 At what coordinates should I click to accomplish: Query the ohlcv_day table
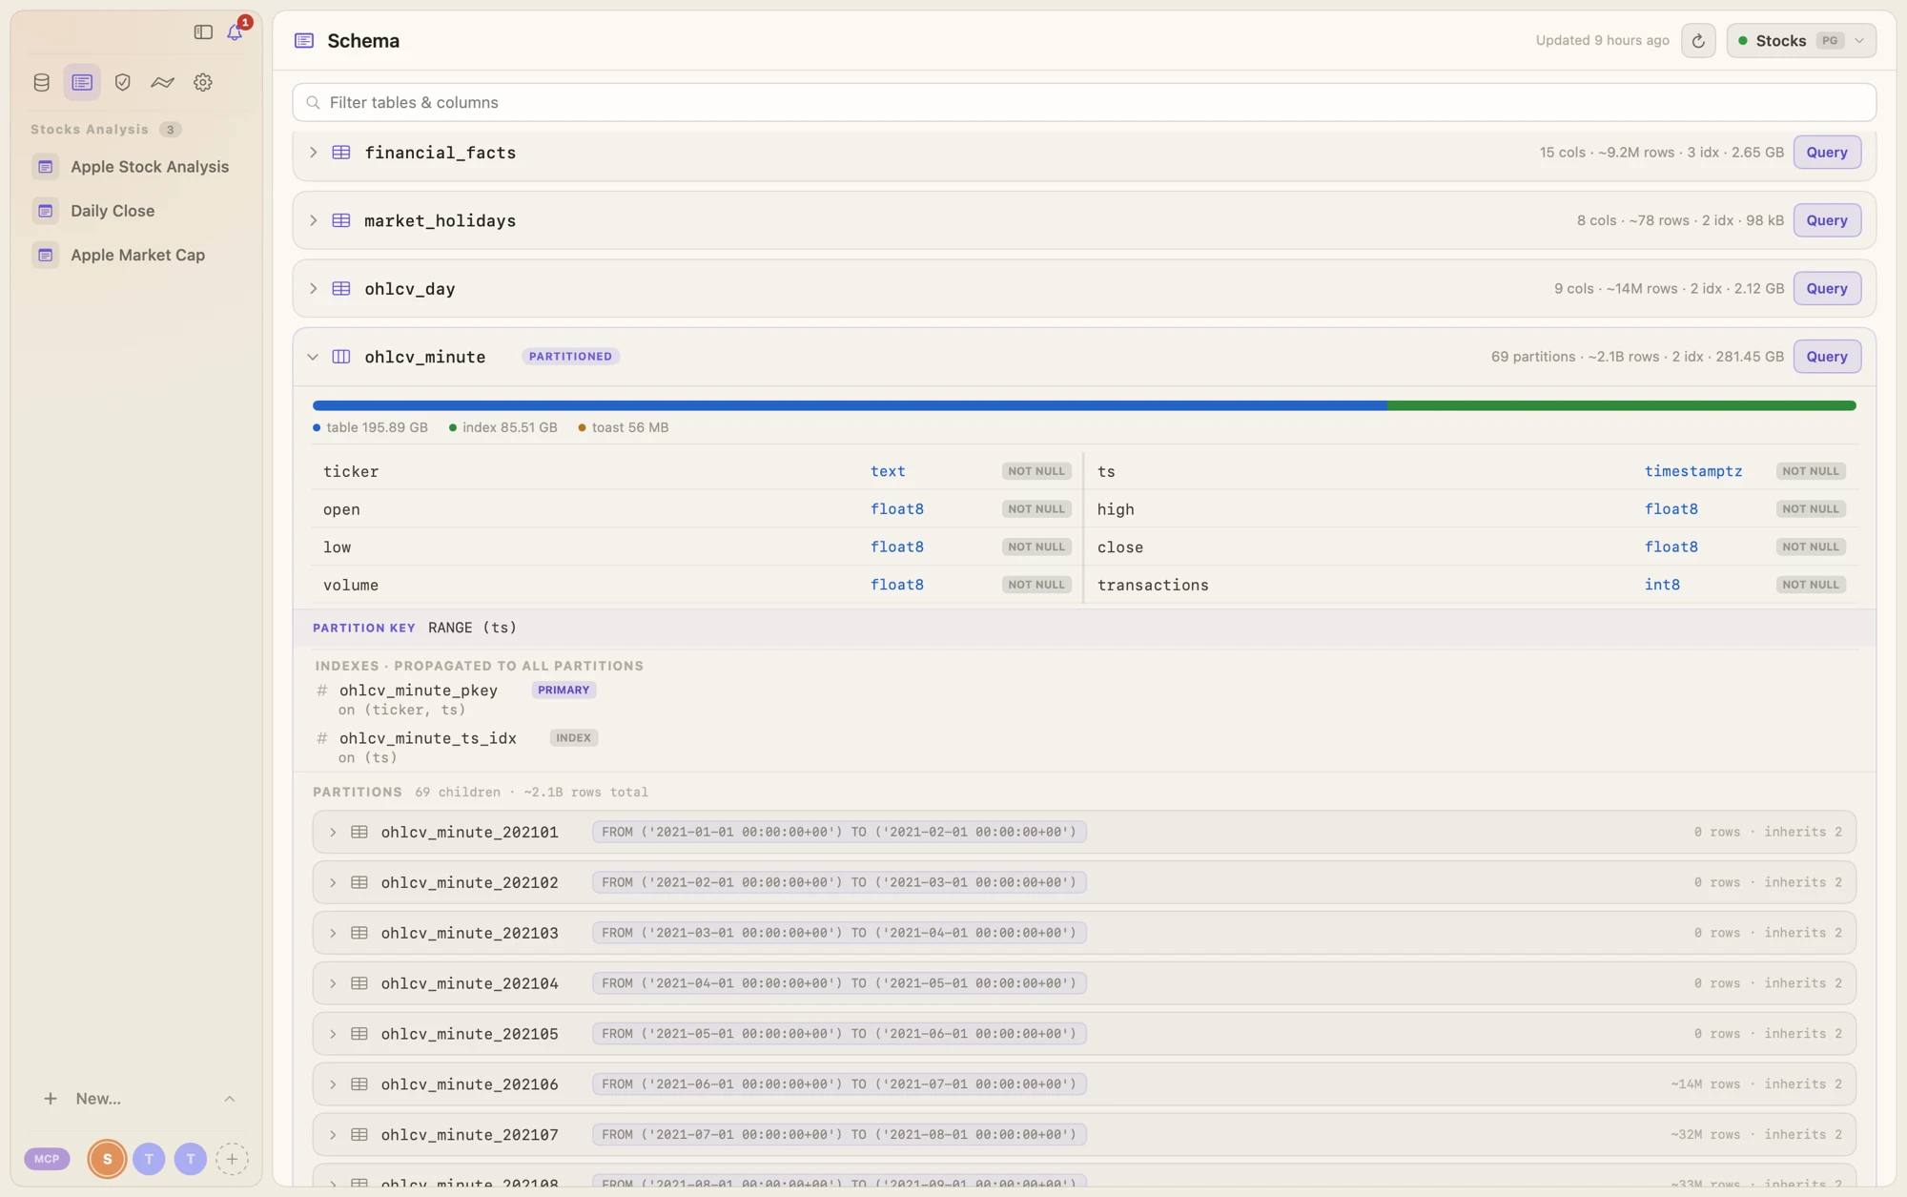tap(1827, 289)
